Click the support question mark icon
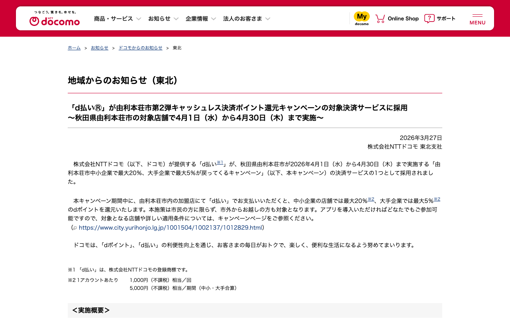Image resolution: width=510 pixels, height=319 pixels. (x=429, y=18)
